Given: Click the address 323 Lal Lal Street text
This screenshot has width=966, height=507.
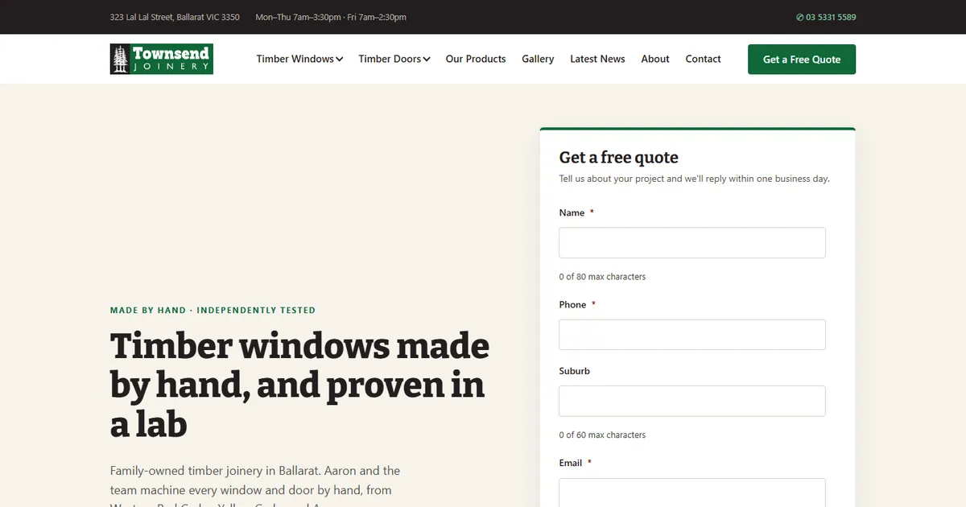Looking at the screenshot, I should point(175,17).
